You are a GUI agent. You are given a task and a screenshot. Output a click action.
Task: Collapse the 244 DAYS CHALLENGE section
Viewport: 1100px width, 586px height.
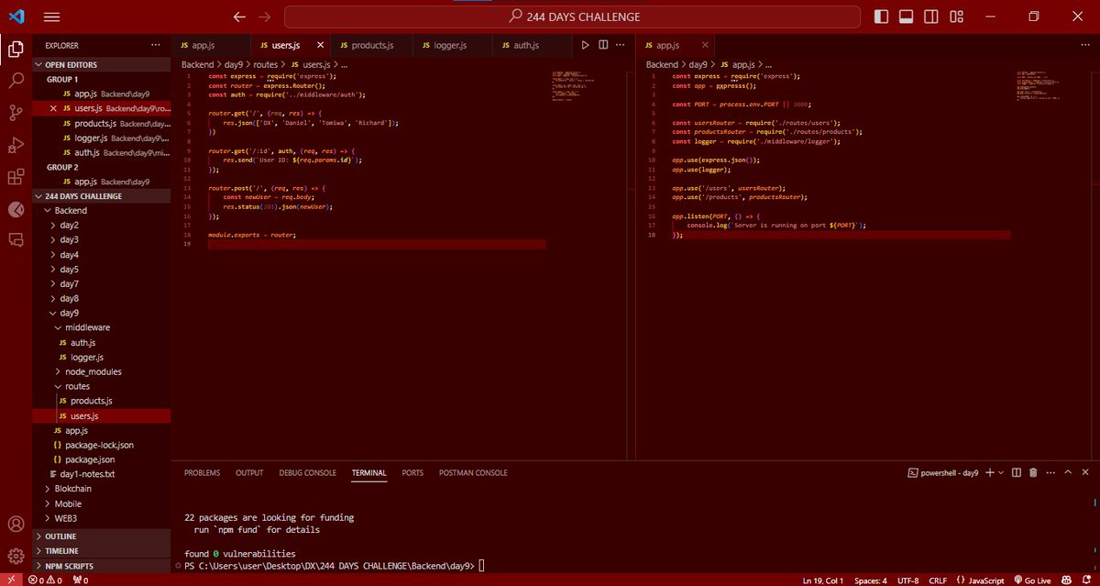(101, 195)
